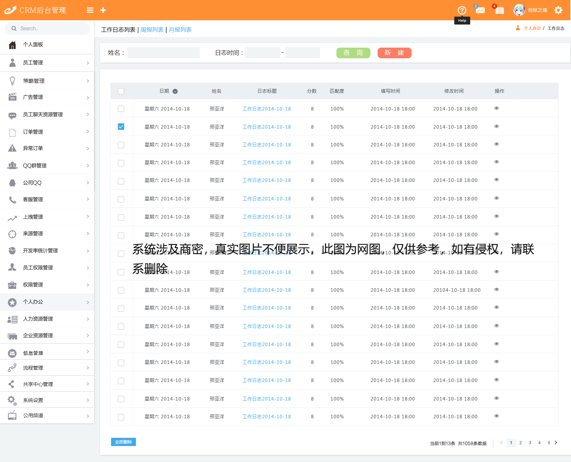The image size is (571, 462).
Task: Check the first row checkbox
Action: pyautogui.click(x=121, y=109)
